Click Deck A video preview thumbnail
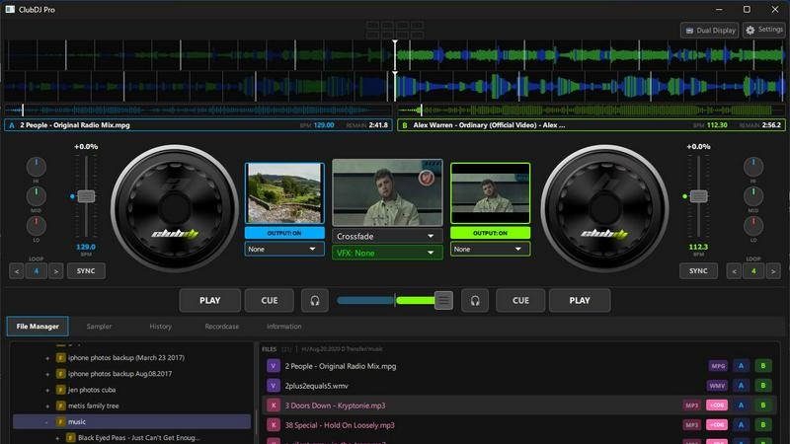 pos(284,192)
